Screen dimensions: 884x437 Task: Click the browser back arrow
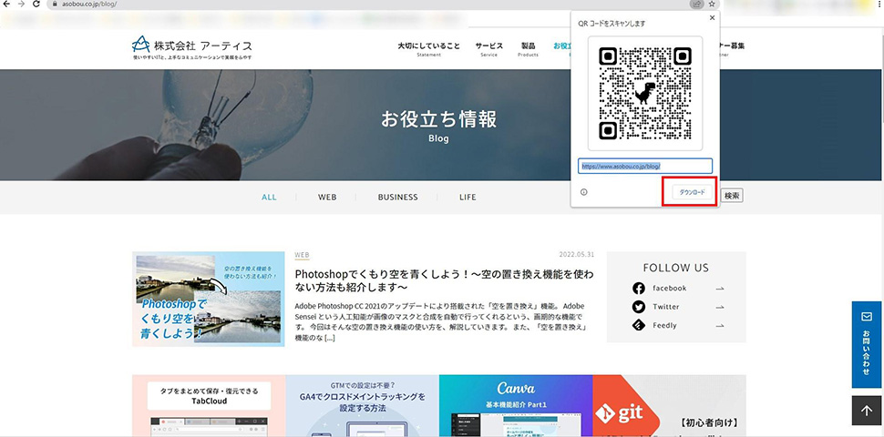coord(7,4)
